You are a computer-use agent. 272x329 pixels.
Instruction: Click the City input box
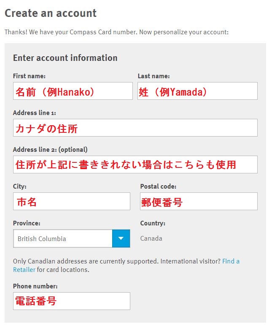click(x=72, y=201)
